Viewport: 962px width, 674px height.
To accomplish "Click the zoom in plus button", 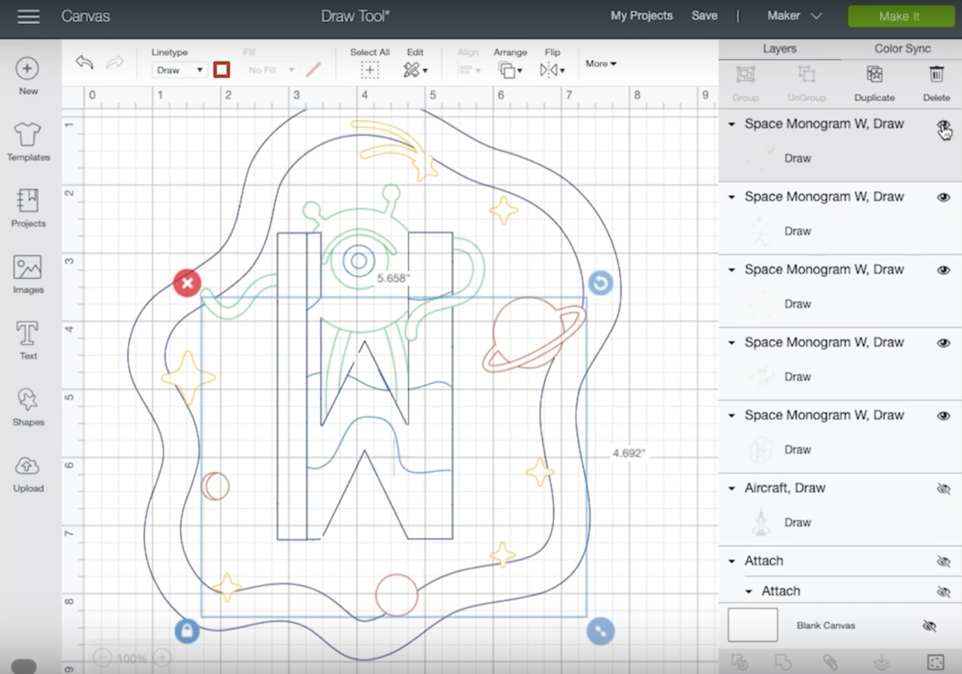I will pyautogui.click(x=162, y=658).
